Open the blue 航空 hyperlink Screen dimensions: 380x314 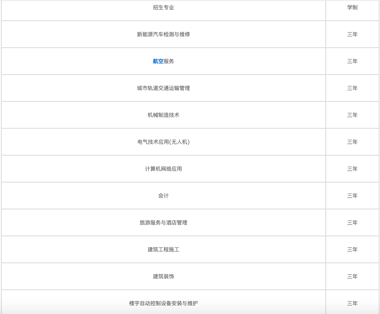coord(158,61)
